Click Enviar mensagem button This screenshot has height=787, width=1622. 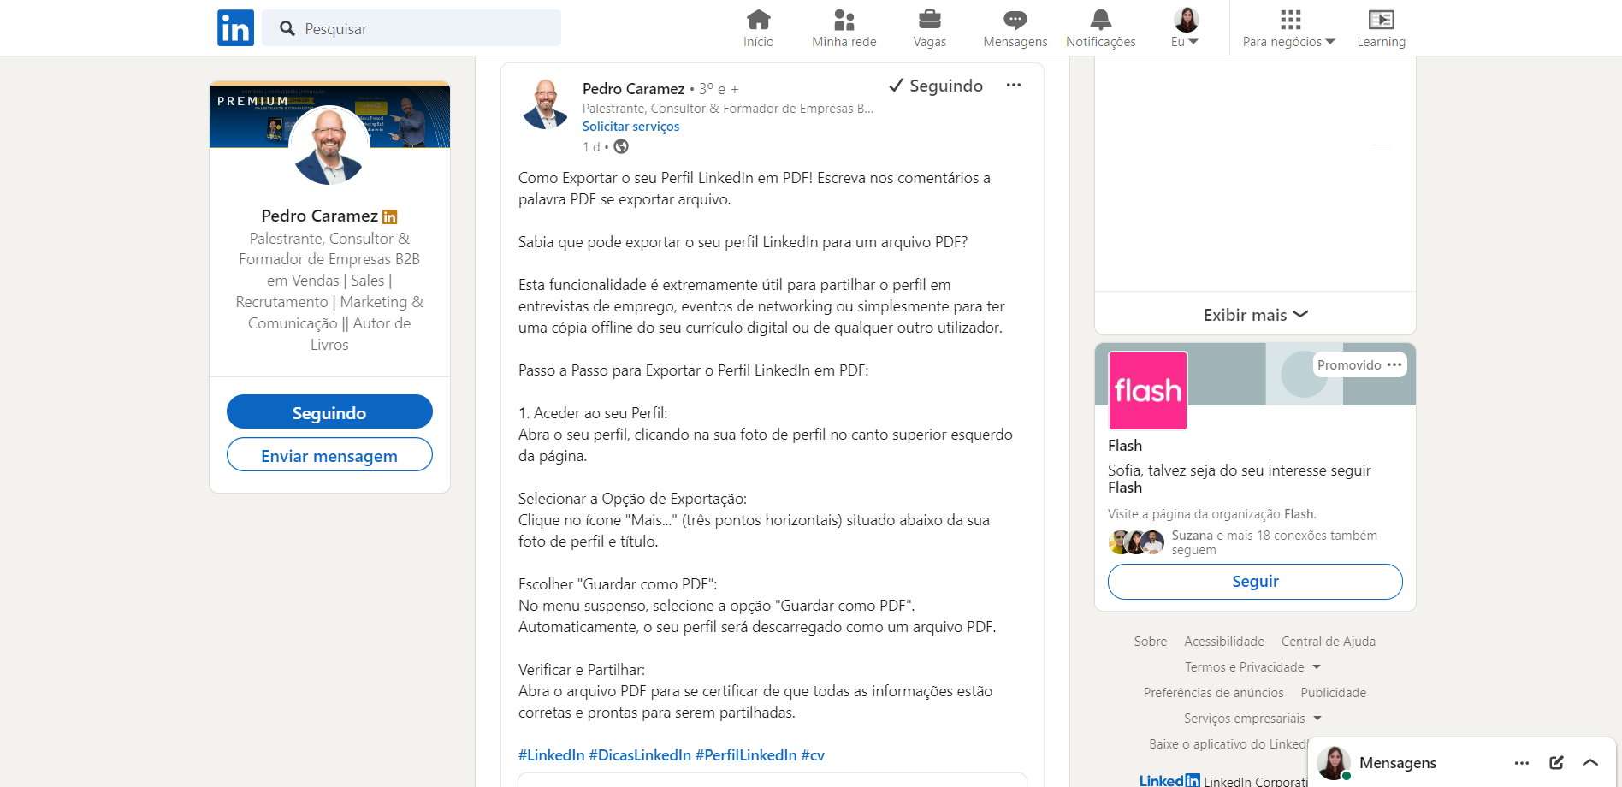pyautogui.click(x=329, y=455)
